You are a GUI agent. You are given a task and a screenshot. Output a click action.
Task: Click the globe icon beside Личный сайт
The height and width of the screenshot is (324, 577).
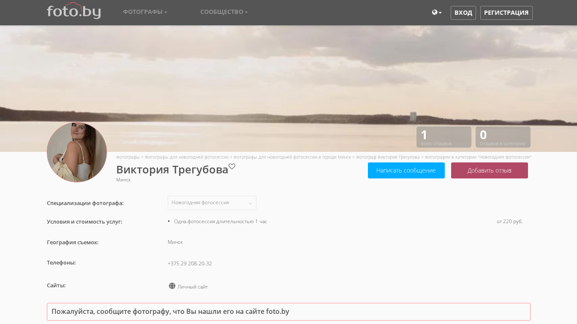pos(172,286)
